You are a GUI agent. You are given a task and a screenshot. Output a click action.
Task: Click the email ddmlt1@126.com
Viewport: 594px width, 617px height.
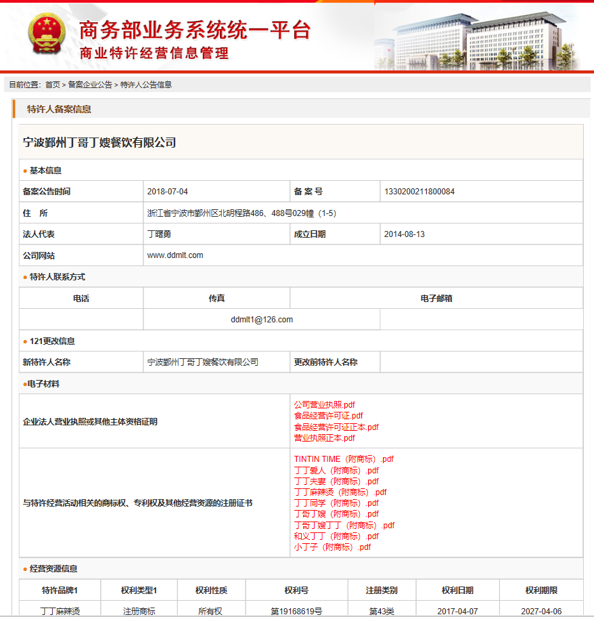262,320
